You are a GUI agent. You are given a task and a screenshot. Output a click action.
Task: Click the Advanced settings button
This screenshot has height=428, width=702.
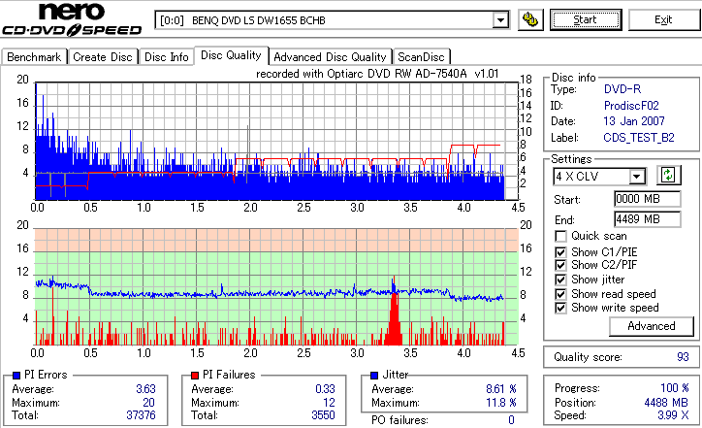tap(652, 326)
